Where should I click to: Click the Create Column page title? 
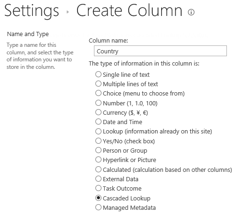tap(129, 10)
